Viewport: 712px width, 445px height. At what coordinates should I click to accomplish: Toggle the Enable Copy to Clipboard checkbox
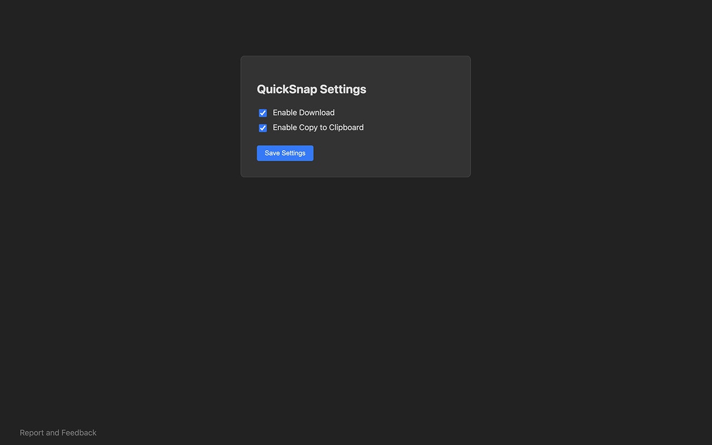(x=263, y=128)
